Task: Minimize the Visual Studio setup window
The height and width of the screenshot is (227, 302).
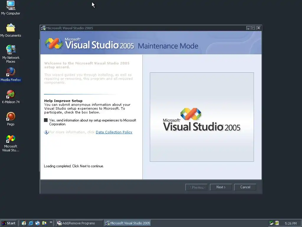Action: pos(248,28)
